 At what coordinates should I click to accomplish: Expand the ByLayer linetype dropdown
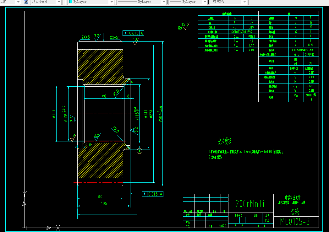(x=164, y=2)
